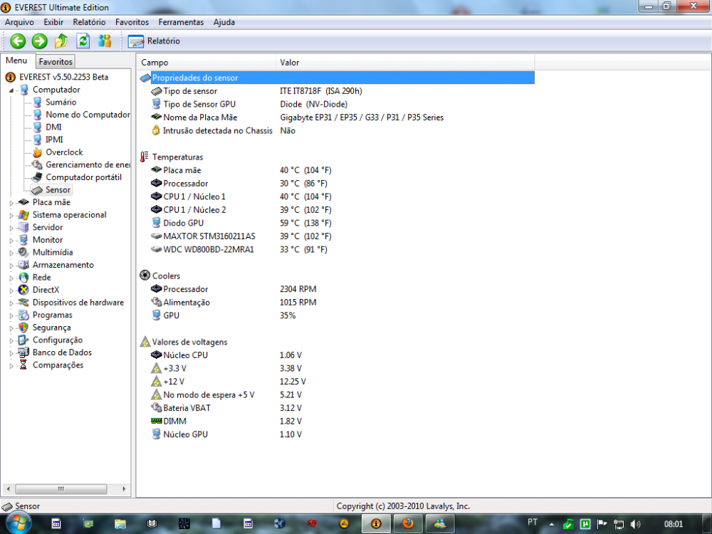The width and height of the screenshot is (712, 534).
Task: Click the Valor column header
Action: coord(290,63)
